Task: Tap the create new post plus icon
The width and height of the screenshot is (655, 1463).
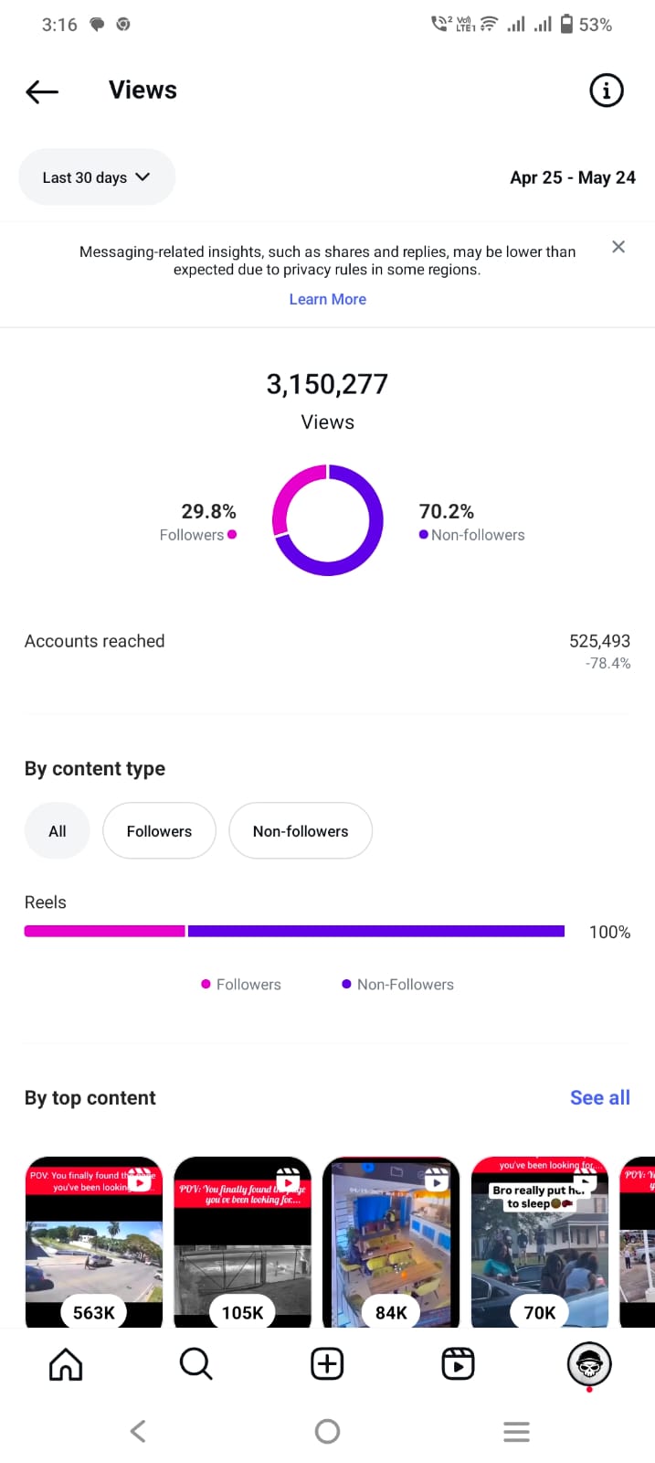Action: 327,1363
